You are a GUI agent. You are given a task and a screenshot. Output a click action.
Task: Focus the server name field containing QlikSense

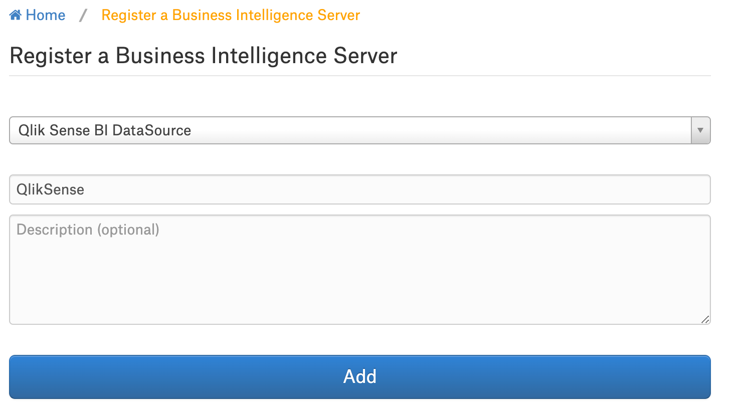(x=360, y=189)
